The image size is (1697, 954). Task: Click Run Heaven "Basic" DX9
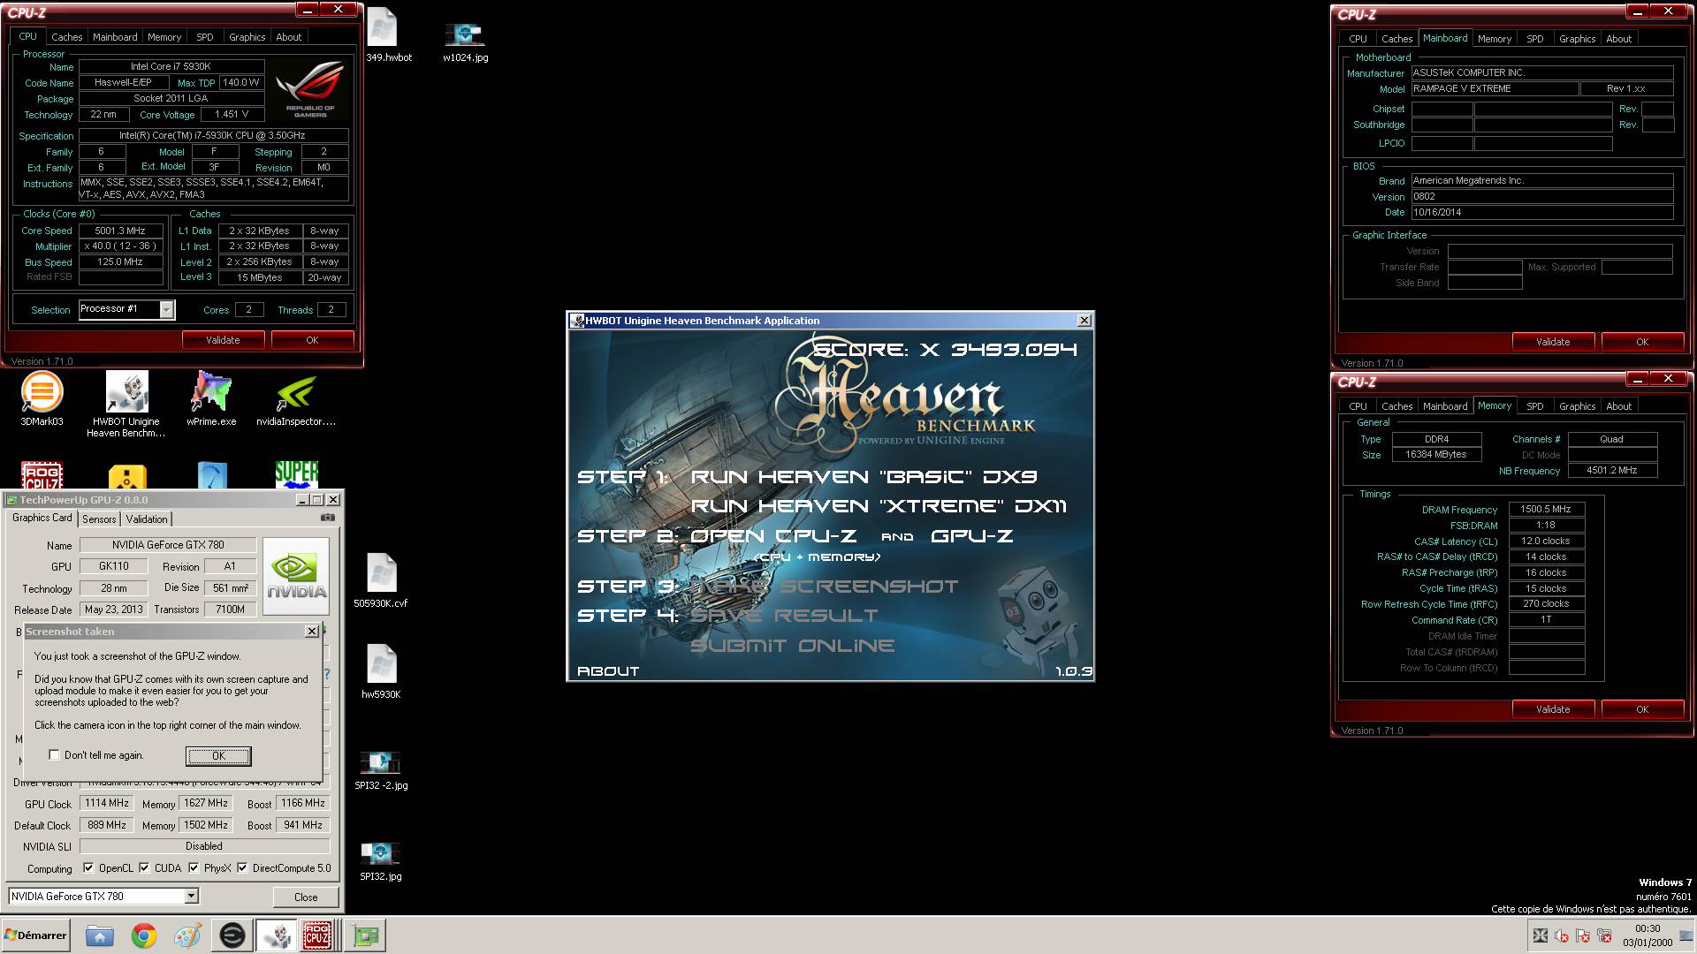(x=864, y=477)
